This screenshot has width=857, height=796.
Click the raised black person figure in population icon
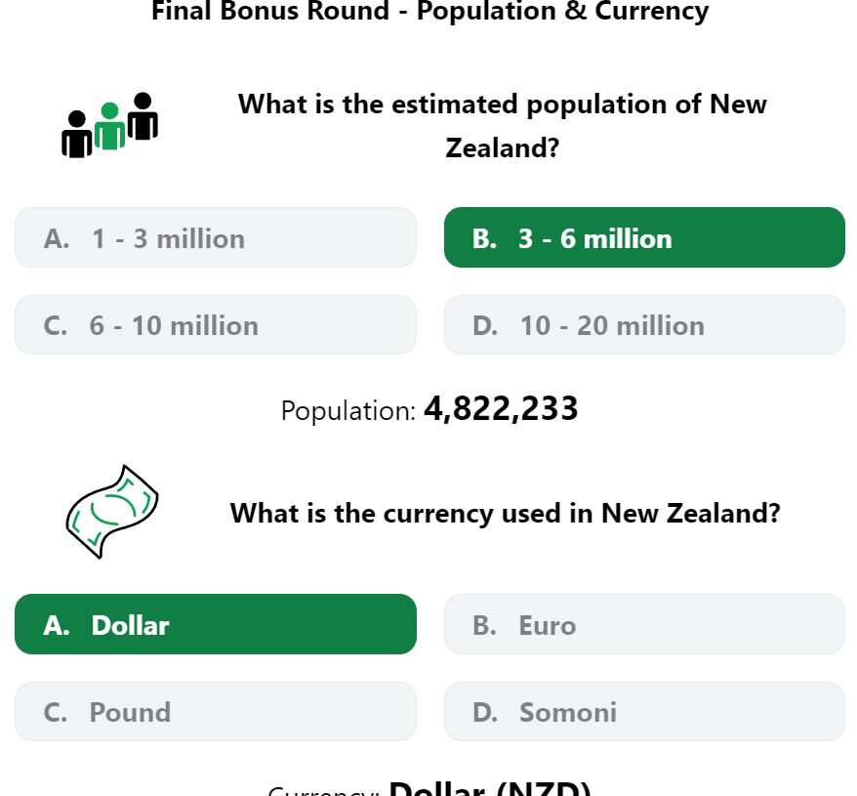click(143, 116)
